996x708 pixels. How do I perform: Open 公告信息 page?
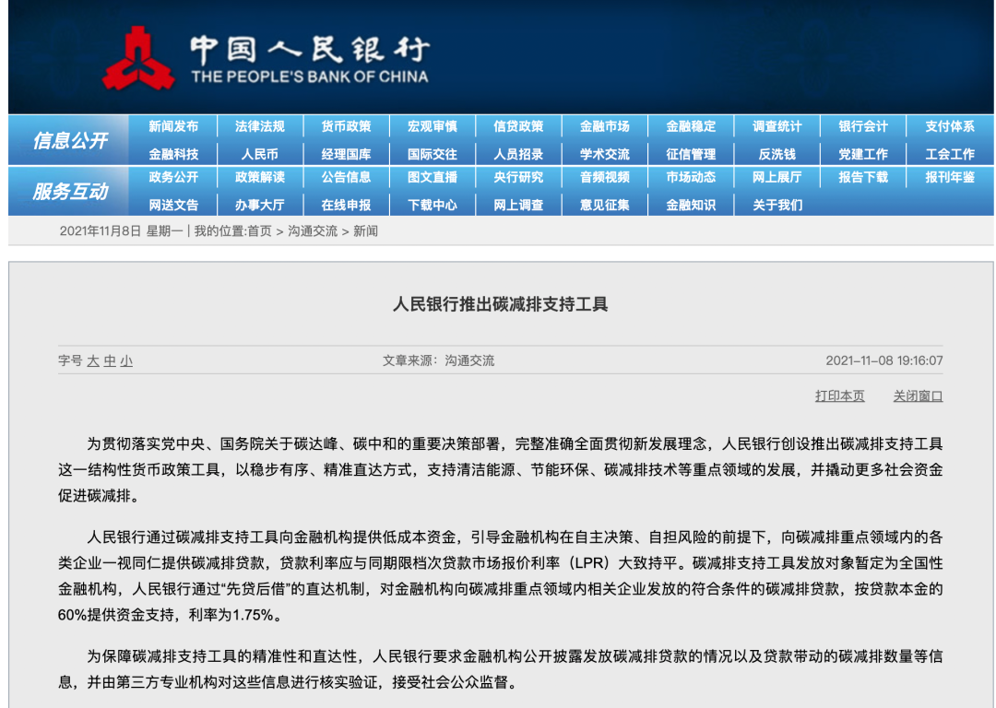346,177
